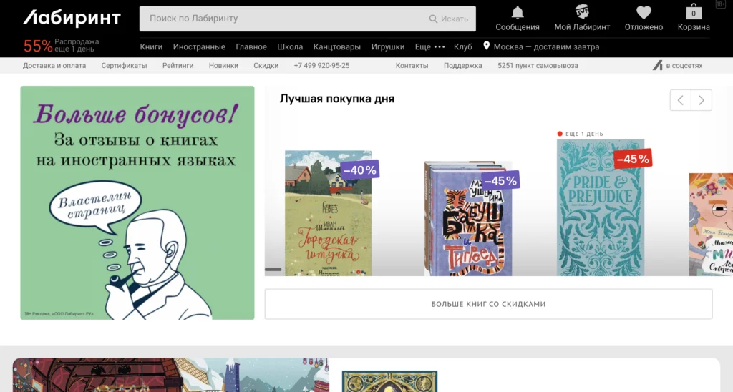Open the Канцтовары menu
Screen dimensions: 733x392
point(337,46)
